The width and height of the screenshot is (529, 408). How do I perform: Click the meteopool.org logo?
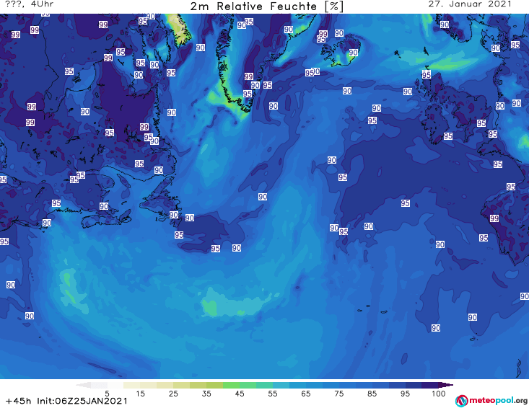coord(491,401)
